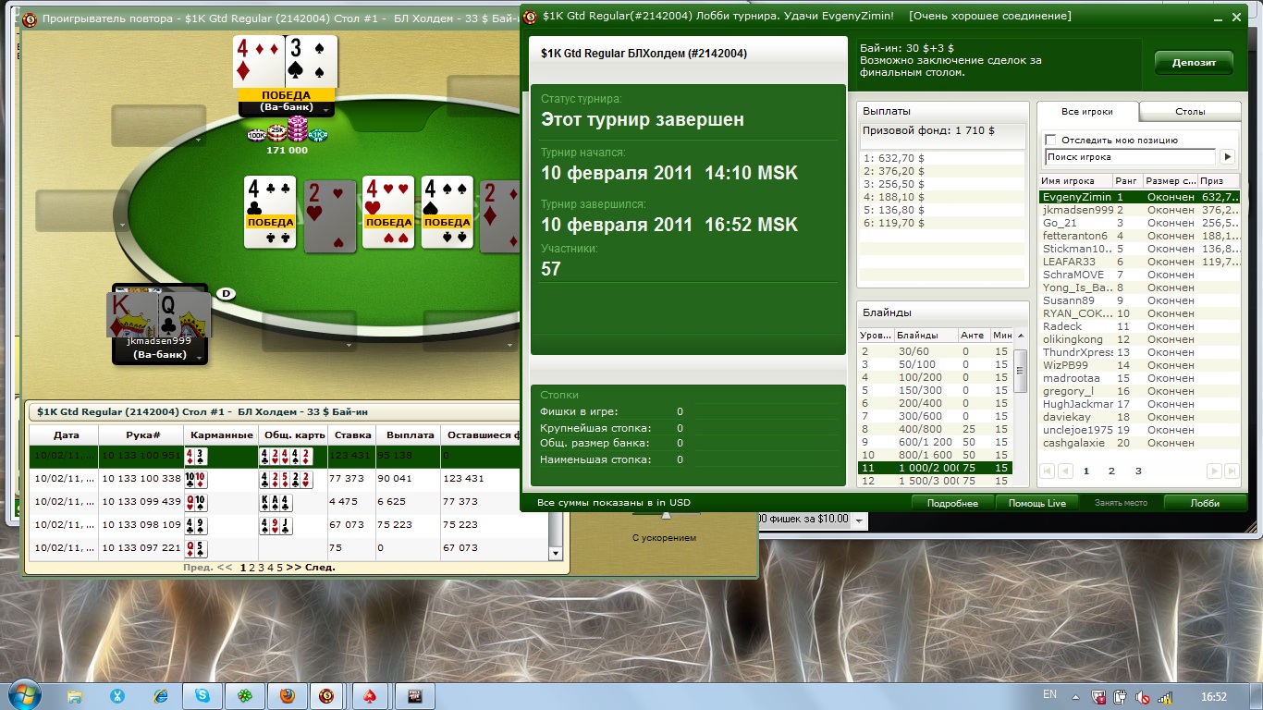This screenshot has width=1263, height=710.
Task: Select blind level 12 row
Action: coord(935,481)
